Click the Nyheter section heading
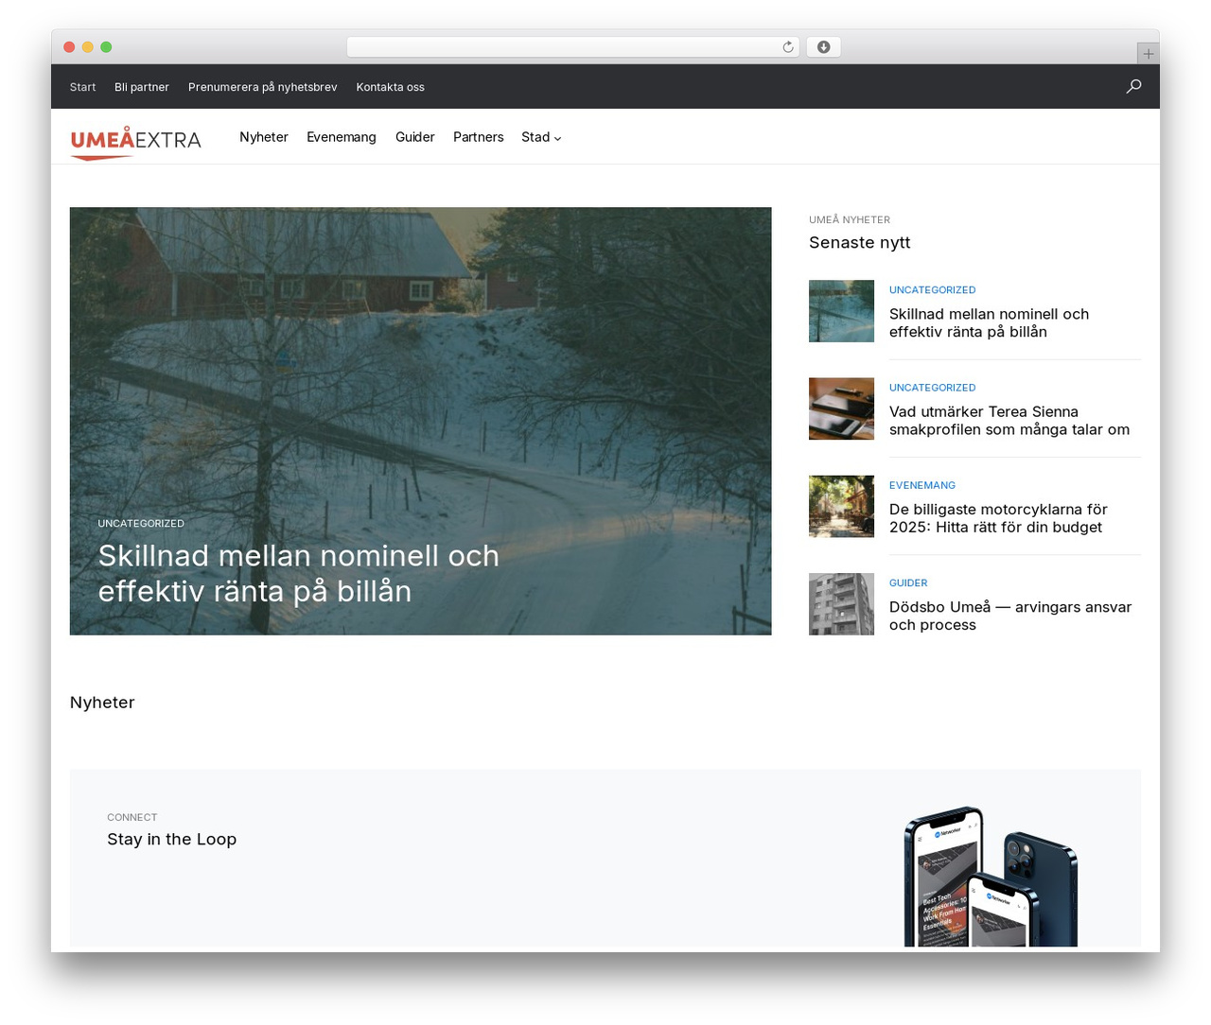This screenshot has width=1211, height=1025. pos(102,703)
